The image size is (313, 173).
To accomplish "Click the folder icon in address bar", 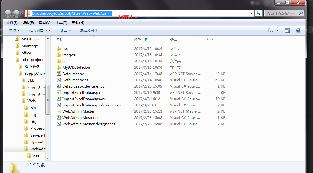I will [28, 13].
